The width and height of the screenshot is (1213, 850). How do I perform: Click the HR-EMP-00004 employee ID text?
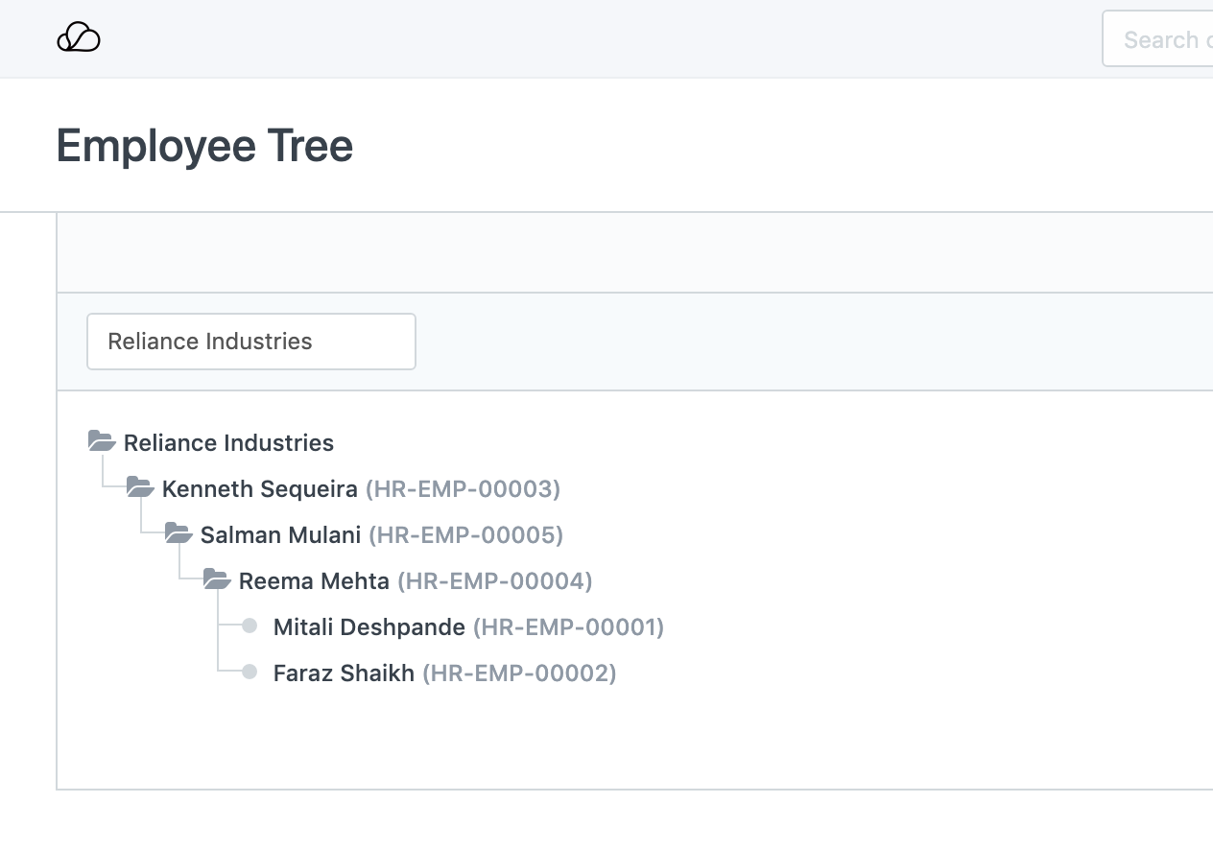point(495,581)
